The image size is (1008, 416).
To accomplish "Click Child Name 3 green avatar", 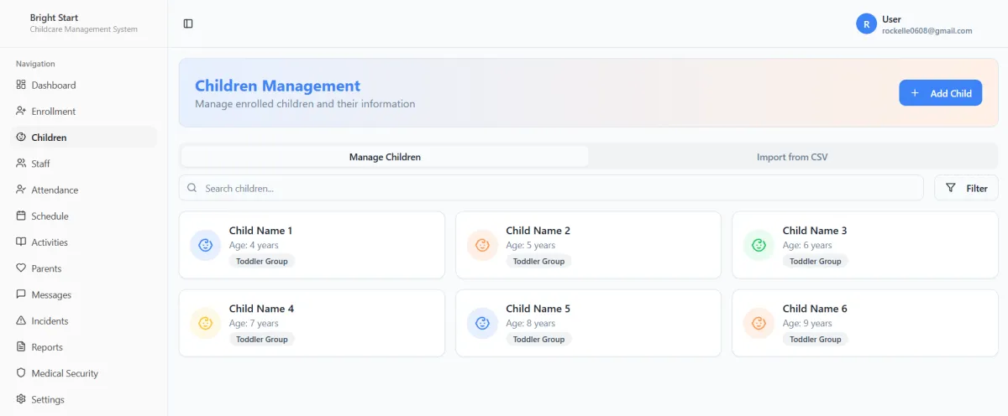I will tap(759, 245).
